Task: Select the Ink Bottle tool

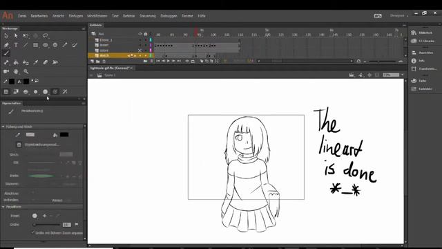Action: 26,62
